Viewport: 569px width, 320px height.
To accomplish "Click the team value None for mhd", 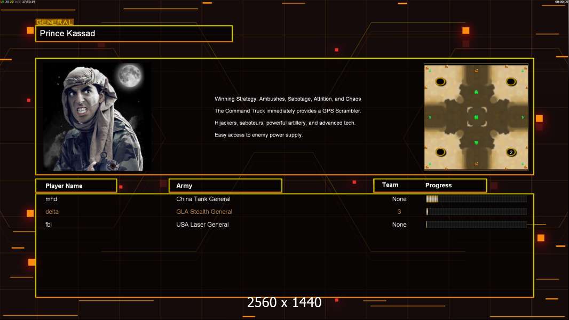I will pos(399,199).
